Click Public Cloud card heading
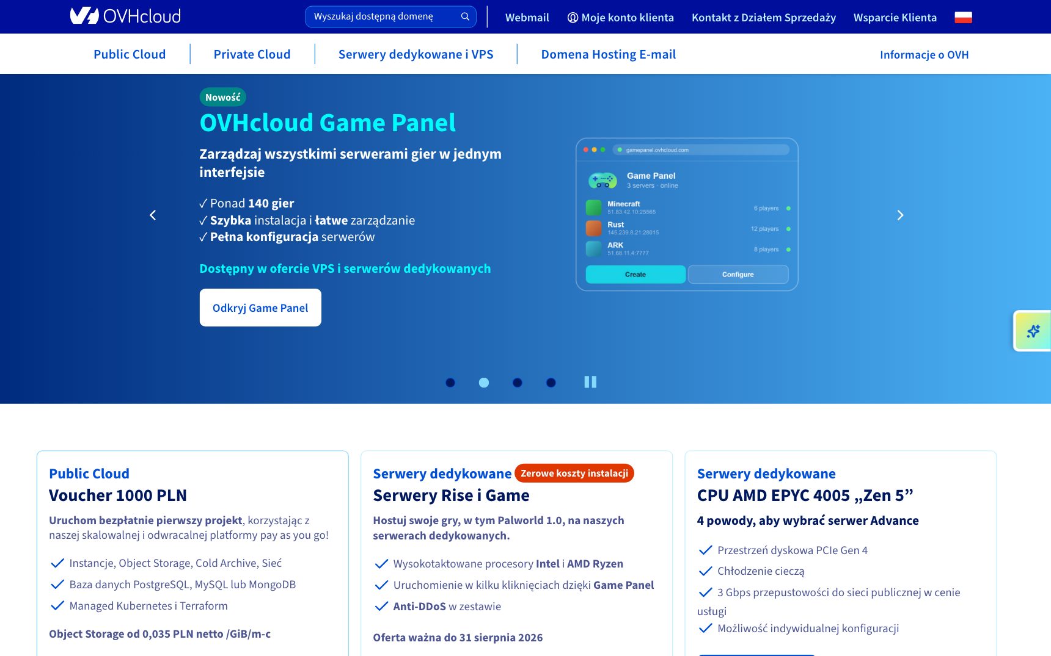 click(x=89, y=474)
